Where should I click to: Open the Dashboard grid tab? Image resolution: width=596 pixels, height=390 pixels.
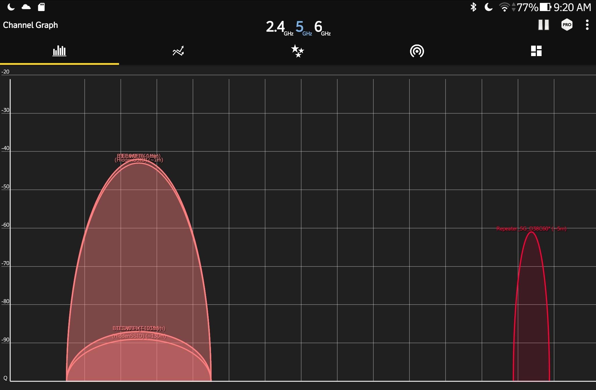pyautogui.click(x=536, y=51)
